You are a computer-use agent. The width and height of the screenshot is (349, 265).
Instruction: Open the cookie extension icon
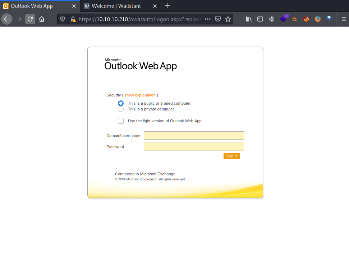coord(295,19)
